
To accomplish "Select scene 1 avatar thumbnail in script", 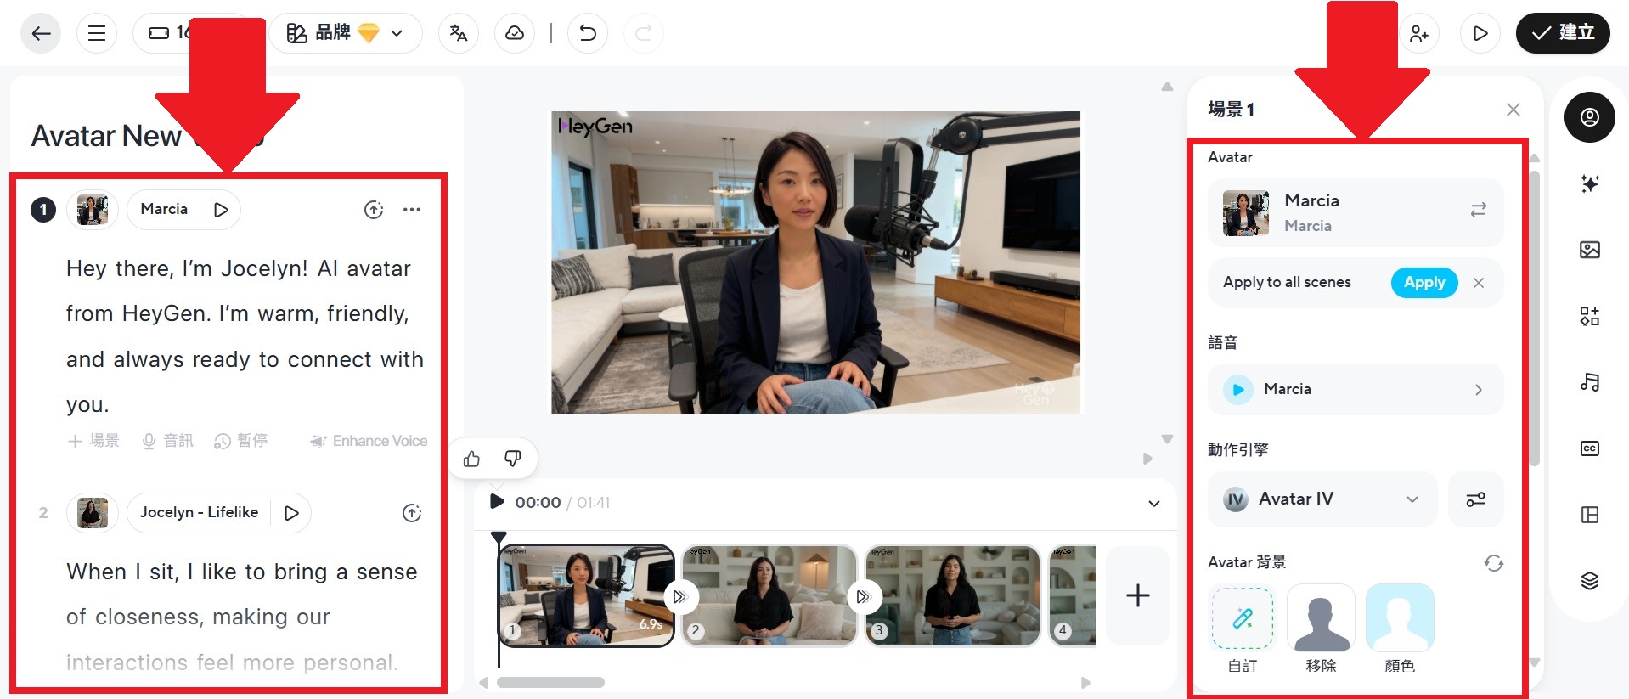I will pyautogui.click(x=93, y=210).
